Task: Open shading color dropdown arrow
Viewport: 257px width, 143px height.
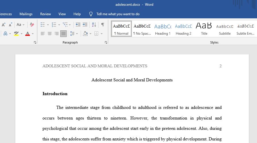Action: tap(90, 34)
